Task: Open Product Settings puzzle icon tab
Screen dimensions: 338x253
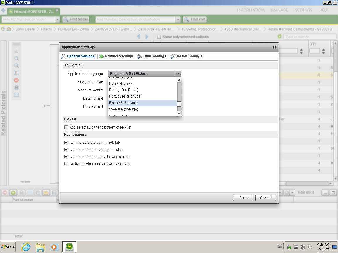Action: click(x=102, y=56)
